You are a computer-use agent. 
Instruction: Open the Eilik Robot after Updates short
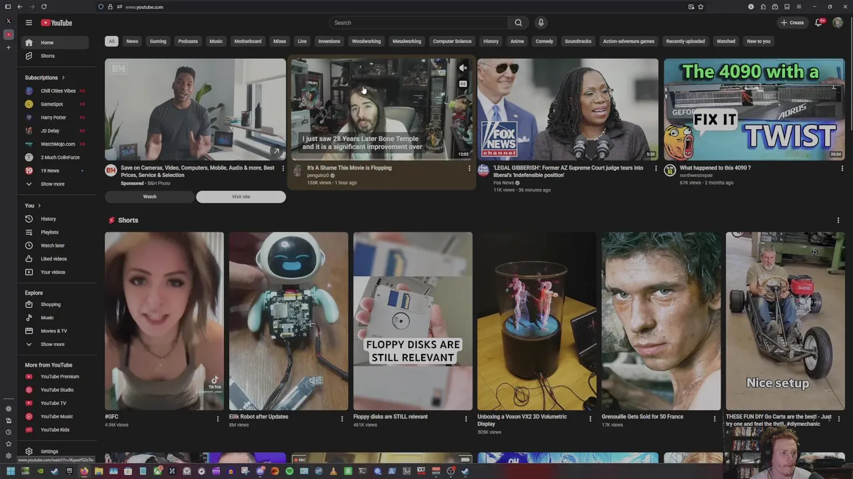pyautogui.click(x=289, y=321)
